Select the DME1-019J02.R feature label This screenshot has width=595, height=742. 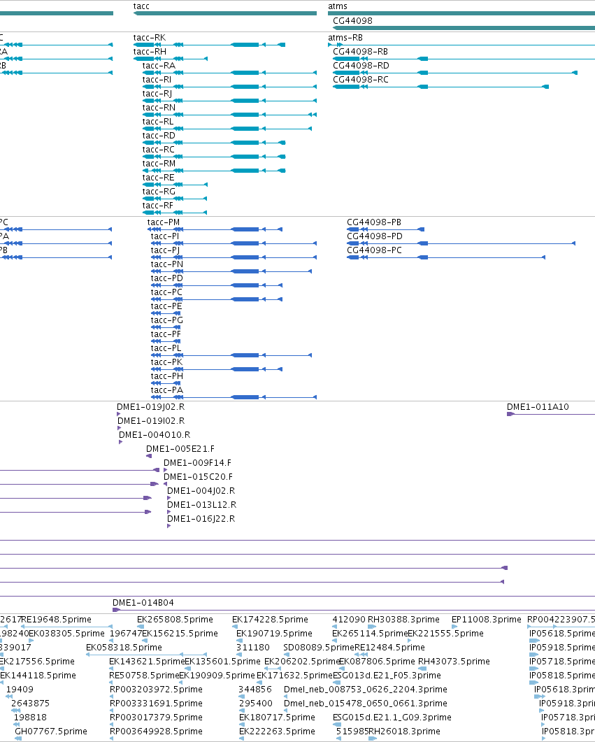pos(151,406)
